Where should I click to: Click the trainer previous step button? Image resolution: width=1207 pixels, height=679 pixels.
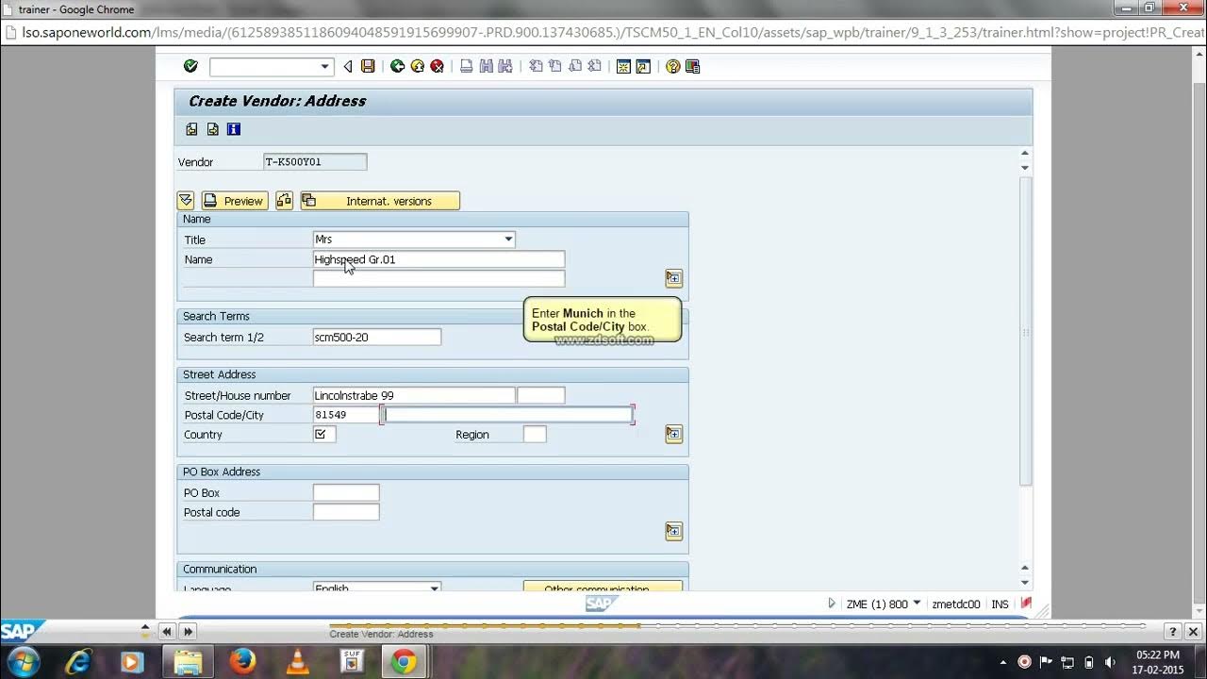tap(167, 632)
